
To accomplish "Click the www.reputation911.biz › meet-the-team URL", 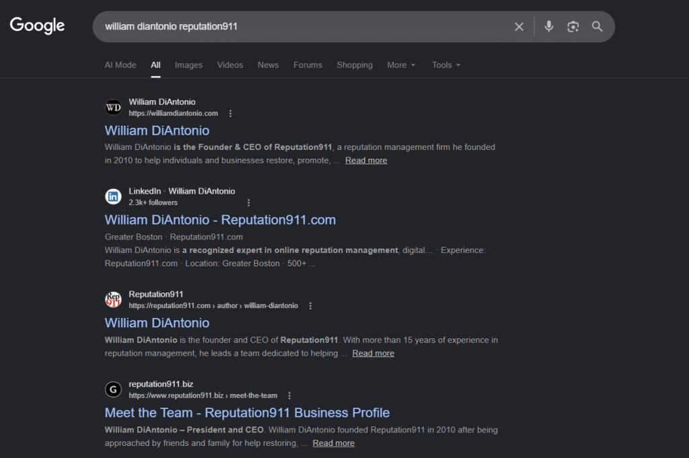I will tap(203, 395).
